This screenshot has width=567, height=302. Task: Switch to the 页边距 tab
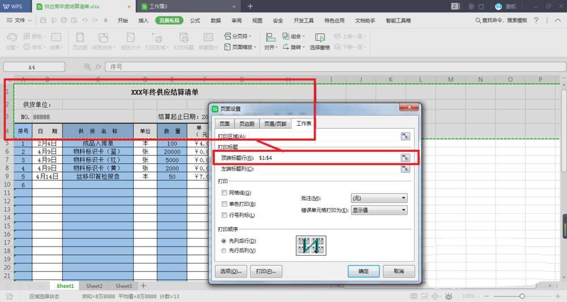click(247, 124)
